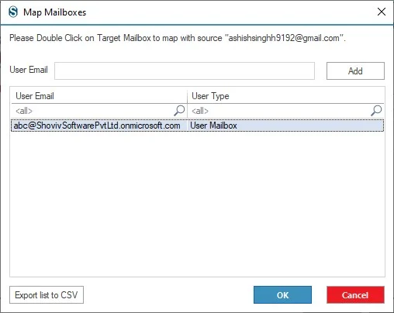Click the User Type filter magnifier icon
This screenshot has width=394, height=313.
(x=376, y=111)
